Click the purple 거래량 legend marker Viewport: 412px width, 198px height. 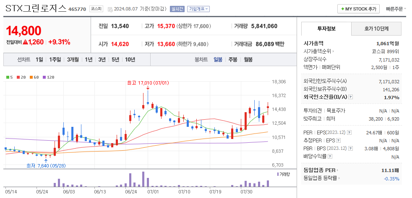[x=278, y=174]
